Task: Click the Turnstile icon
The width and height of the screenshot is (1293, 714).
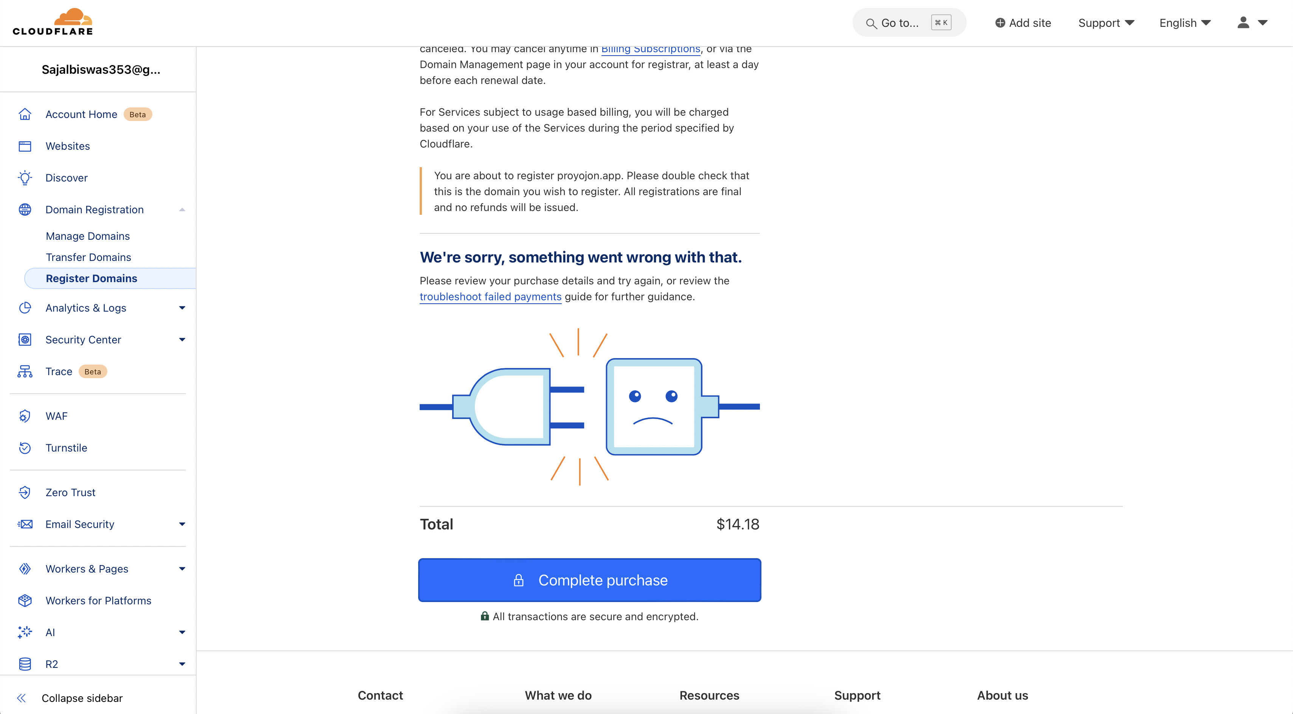Action: click(x=25, y=448)
